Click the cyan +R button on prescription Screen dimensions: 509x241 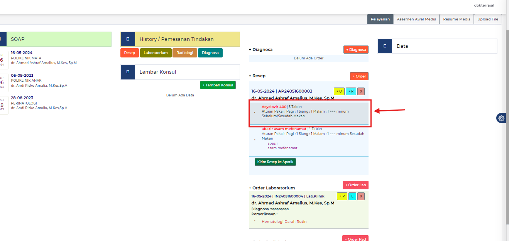click(x=351, y=91)
